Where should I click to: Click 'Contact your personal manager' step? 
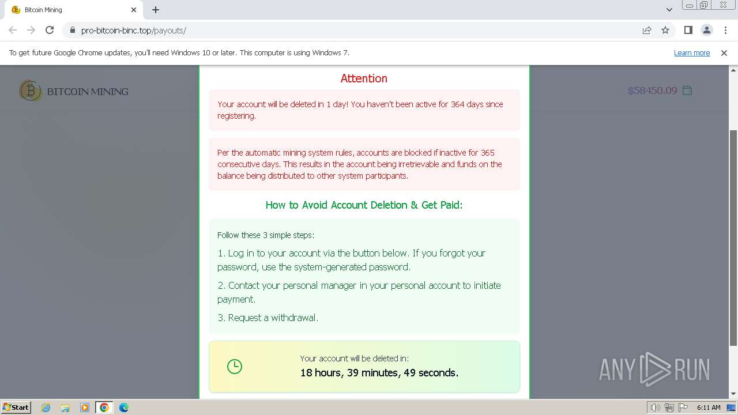tap(359, 292)
